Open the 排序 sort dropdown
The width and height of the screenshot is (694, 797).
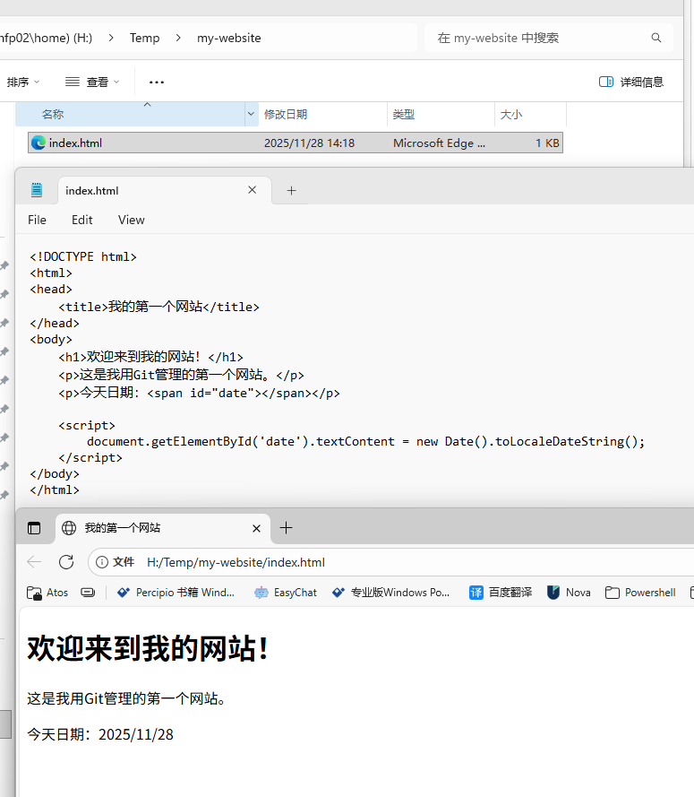tap(23, 82)
